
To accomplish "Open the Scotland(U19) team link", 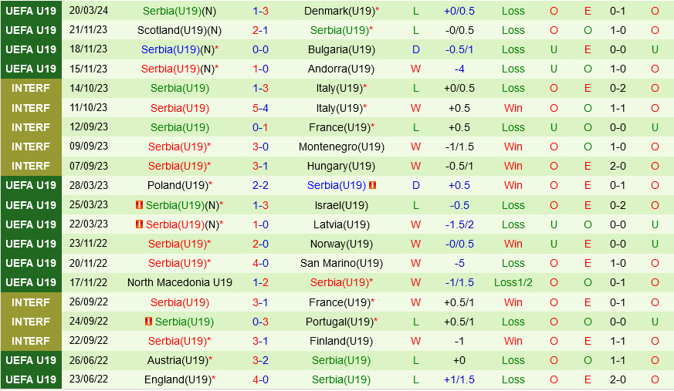I will click(176, 30).
